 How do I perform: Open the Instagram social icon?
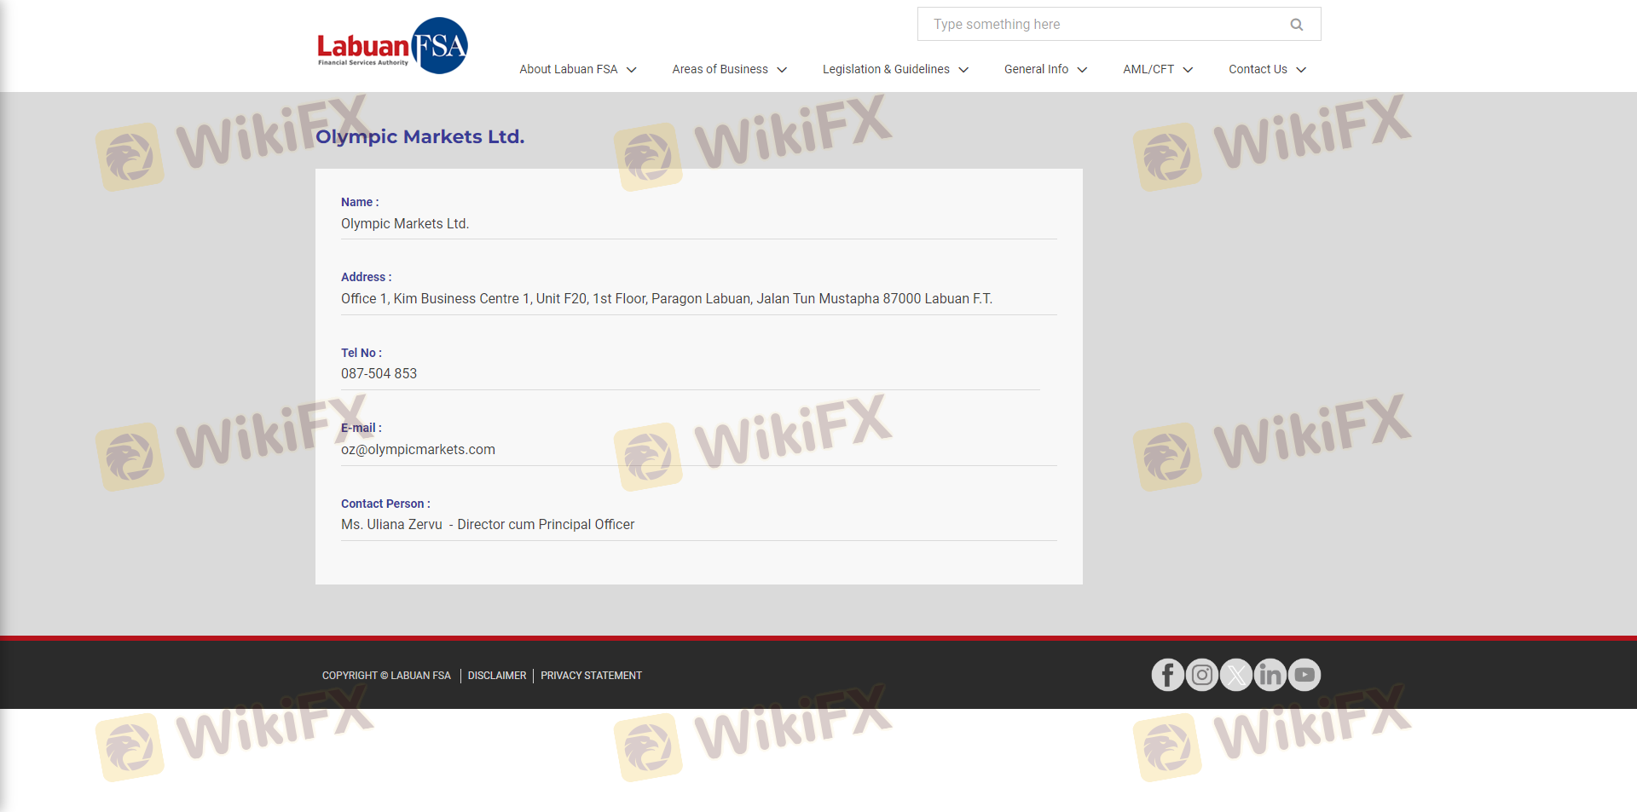pyautogui.click(x=1202, y=675)
